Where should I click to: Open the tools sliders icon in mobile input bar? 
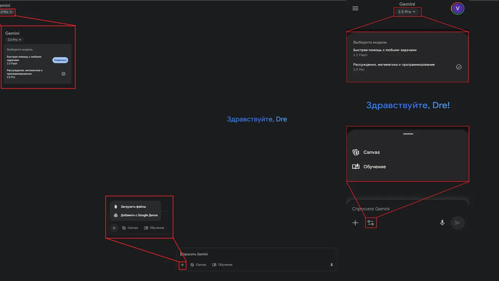tap(371, 223)
